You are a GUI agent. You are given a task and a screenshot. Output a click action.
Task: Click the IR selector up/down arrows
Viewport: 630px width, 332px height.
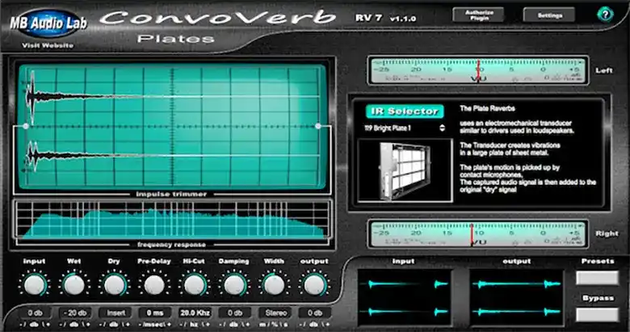442,128
